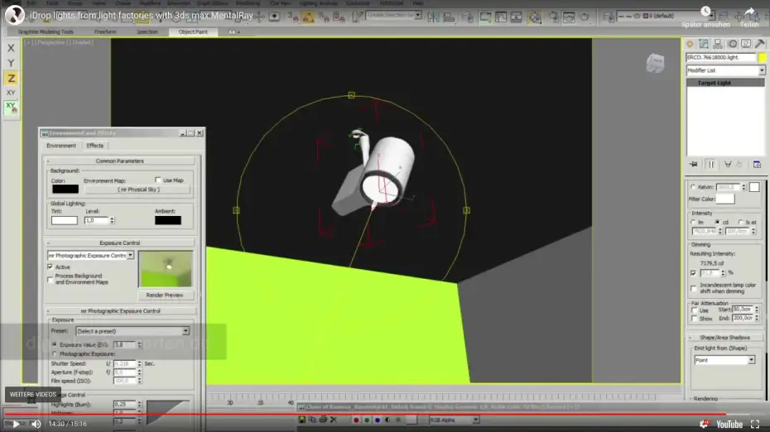Enable incandescent lamp color shift checkbox
This screenshot has width=770, height=432.
point(693,288)
